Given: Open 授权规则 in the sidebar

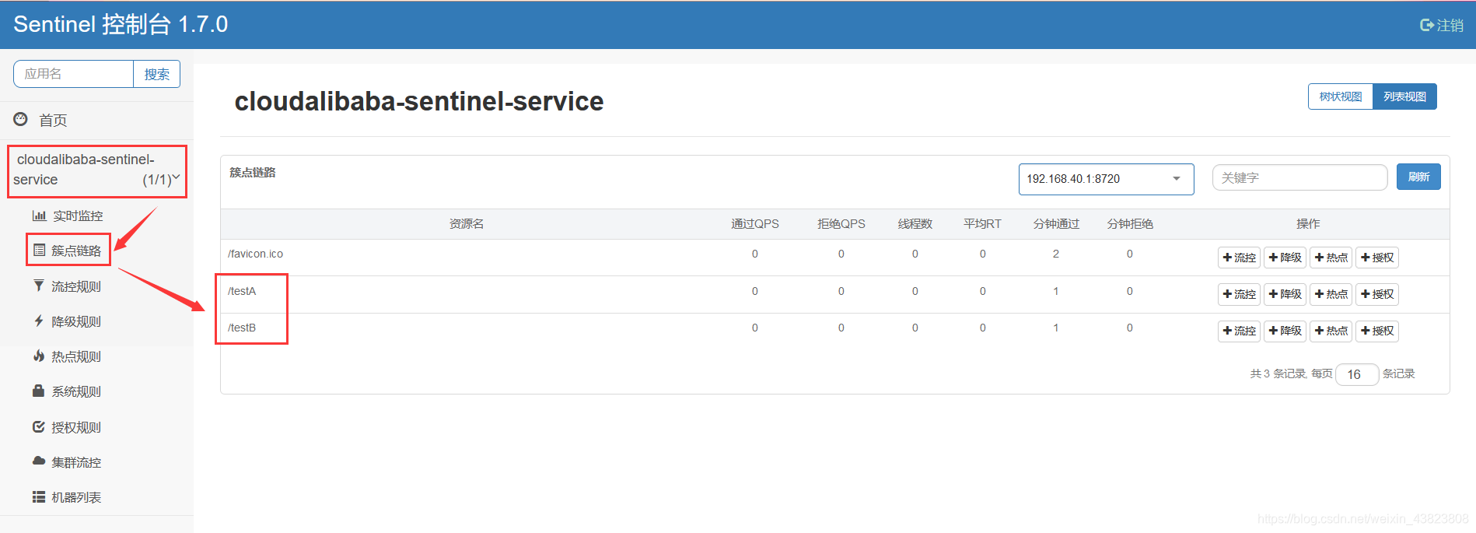Looking at the screenshot, I should (x=75, y=427).
